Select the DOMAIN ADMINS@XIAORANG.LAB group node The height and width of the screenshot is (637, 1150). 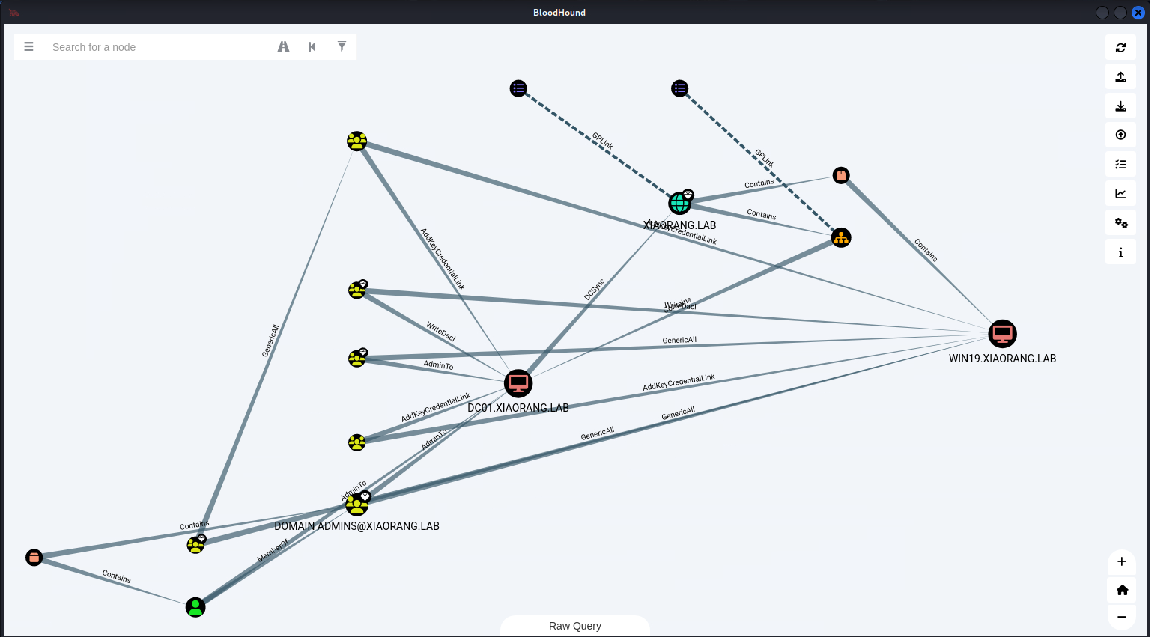(357, 505)
